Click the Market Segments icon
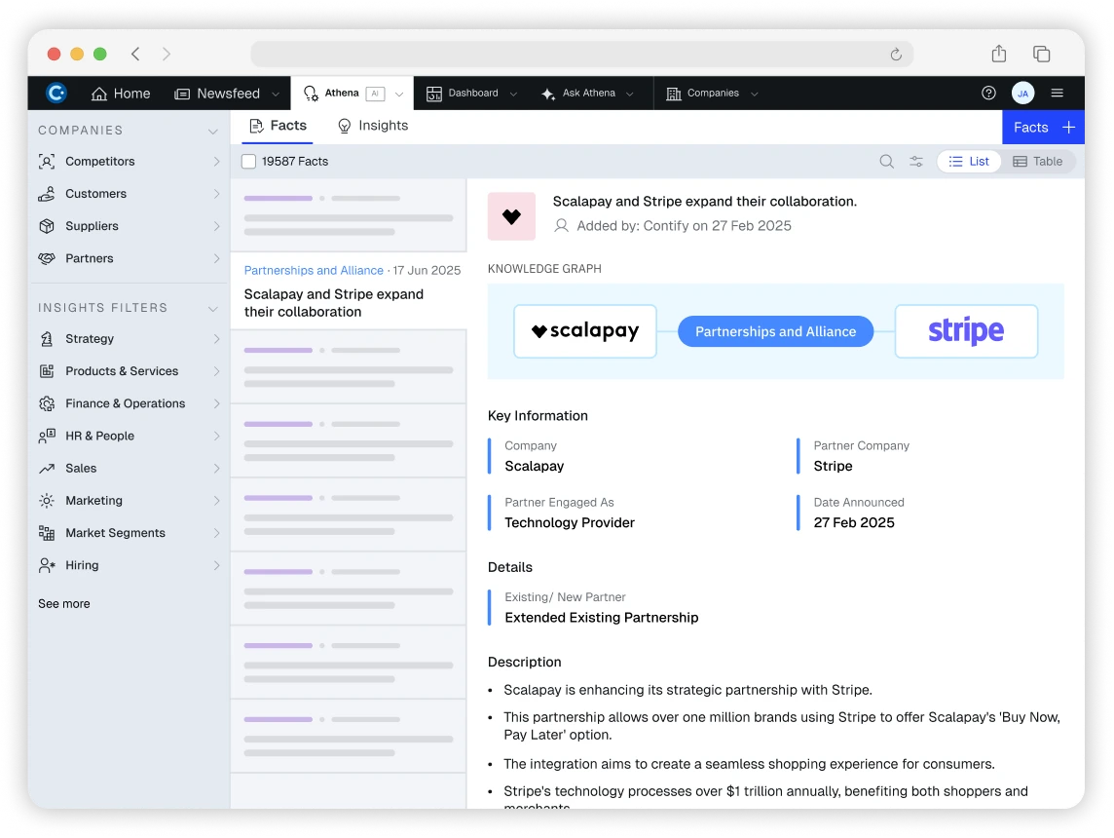This screenshot has width=1114, height=838. [x=47, y=533]
